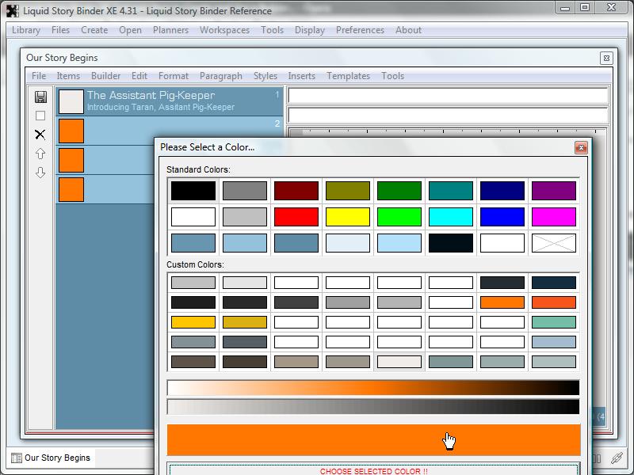Click the orange gradient shade bar
This screenshot has width=634, height=475.
click(372, 388)
